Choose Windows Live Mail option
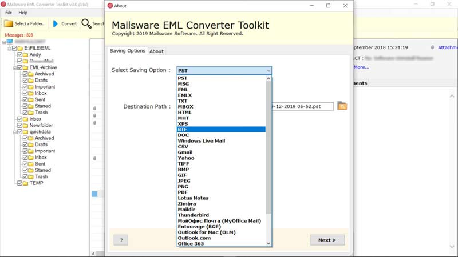Viewport: 458px width, 257px height. pos(221,141)
